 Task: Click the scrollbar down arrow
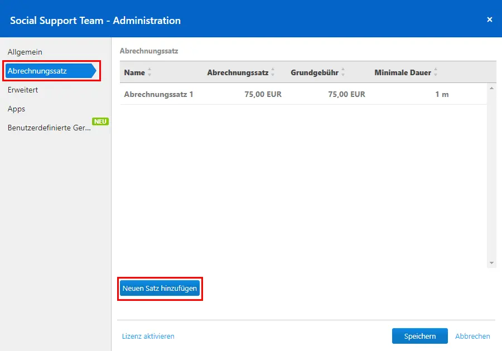click(x=491, y=263)
